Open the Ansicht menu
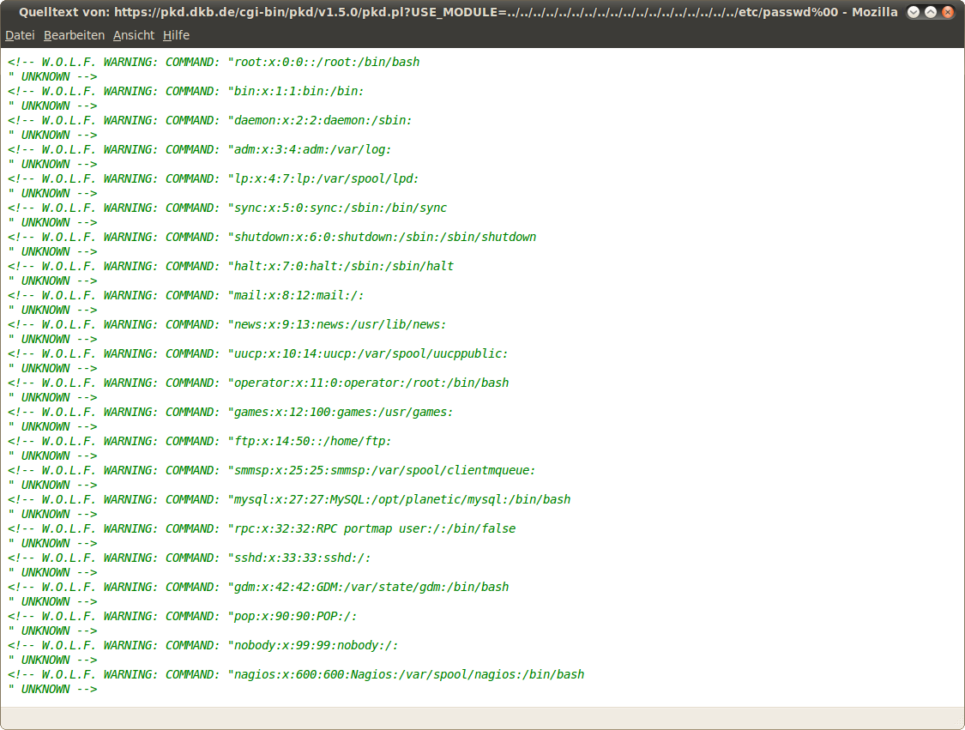 pos(134,35)
